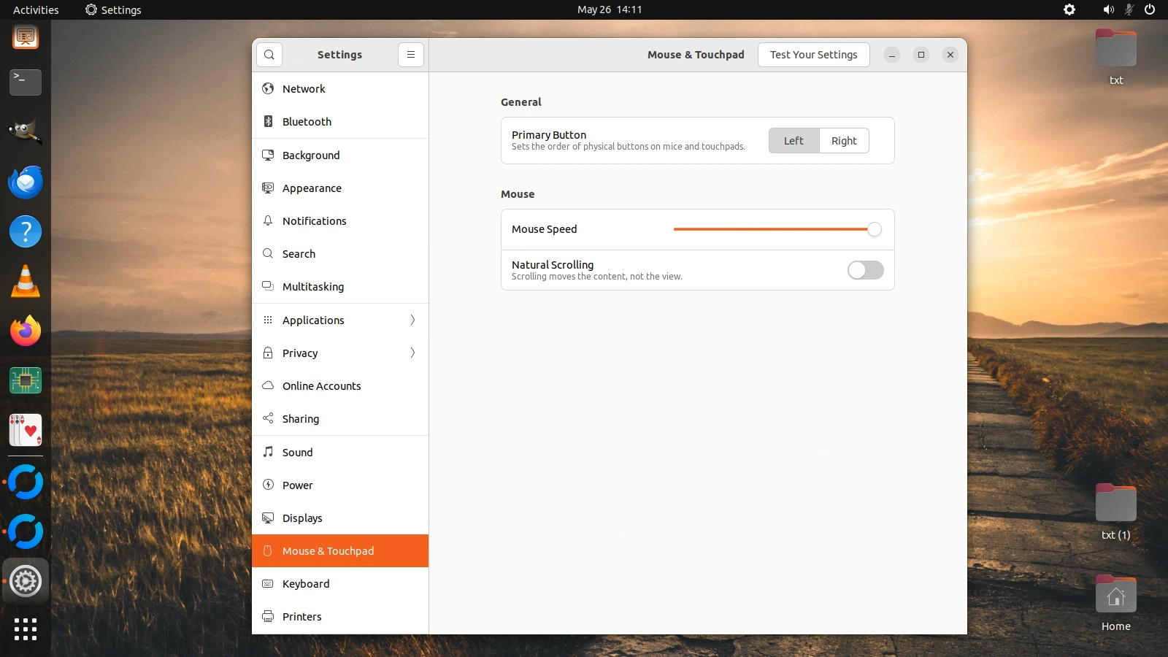Switch to the Displays settings panel
Image resolution: width=1168 pixels, height=657 pixels.
point(302,518)
